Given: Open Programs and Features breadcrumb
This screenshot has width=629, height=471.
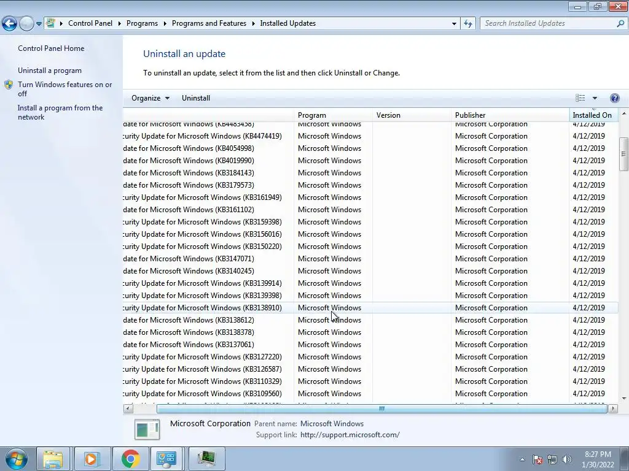Looking at the screenshot, I should 209,23.
